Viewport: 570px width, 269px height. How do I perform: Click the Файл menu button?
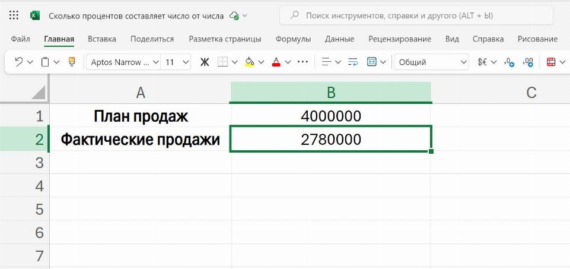(x=21, y=39)
